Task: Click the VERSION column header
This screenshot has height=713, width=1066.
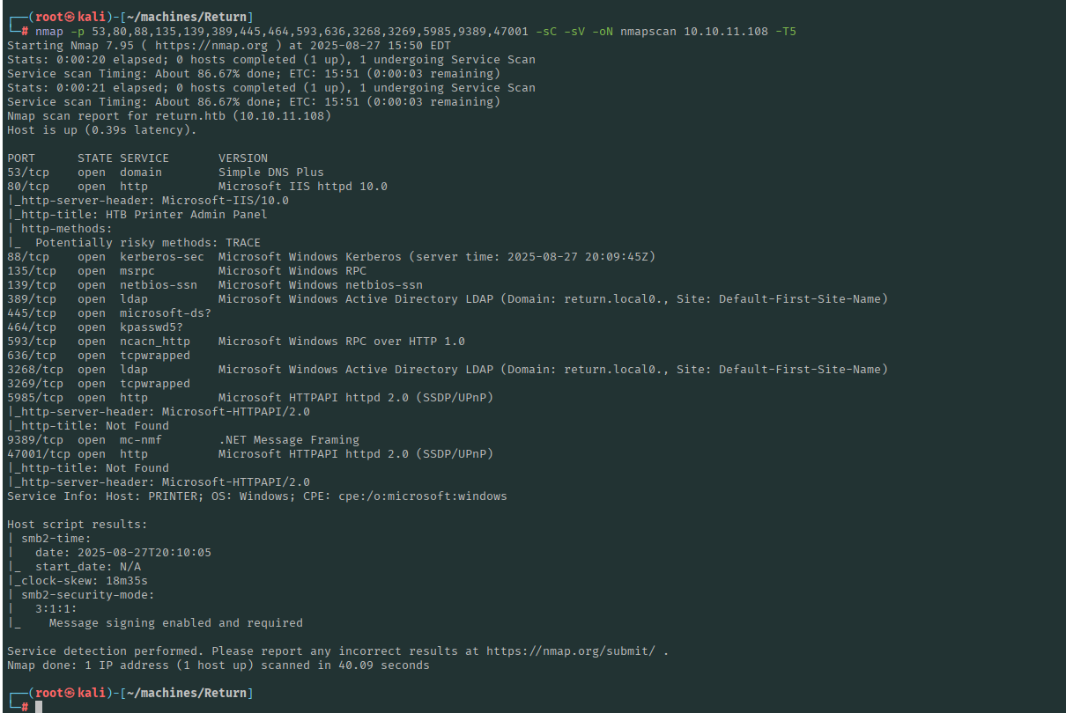Action: (243, 158)
